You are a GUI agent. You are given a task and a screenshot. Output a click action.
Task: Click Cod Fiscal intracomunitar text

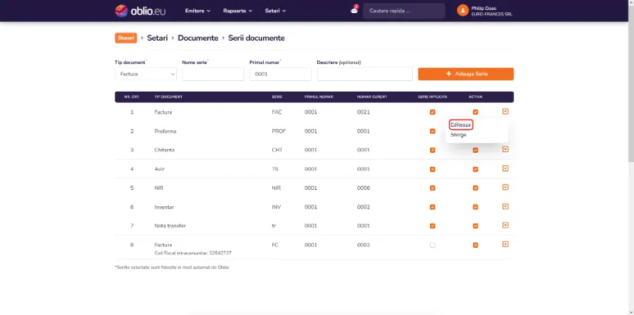tap(193, 253)
